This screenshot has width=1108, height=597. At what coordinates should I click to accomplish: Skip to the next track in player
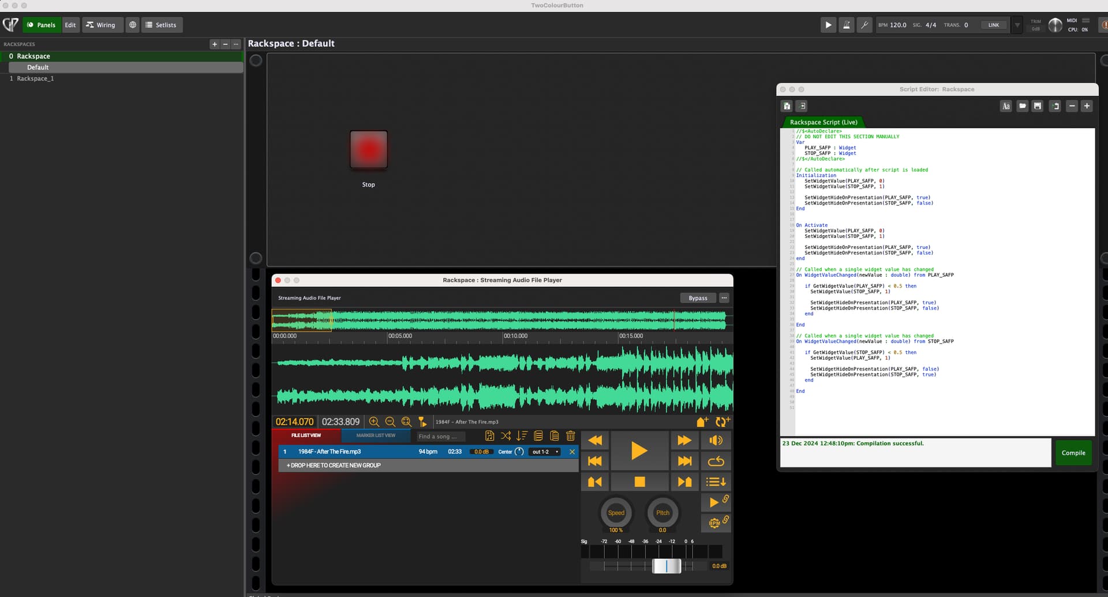click(x=684, y=461)
